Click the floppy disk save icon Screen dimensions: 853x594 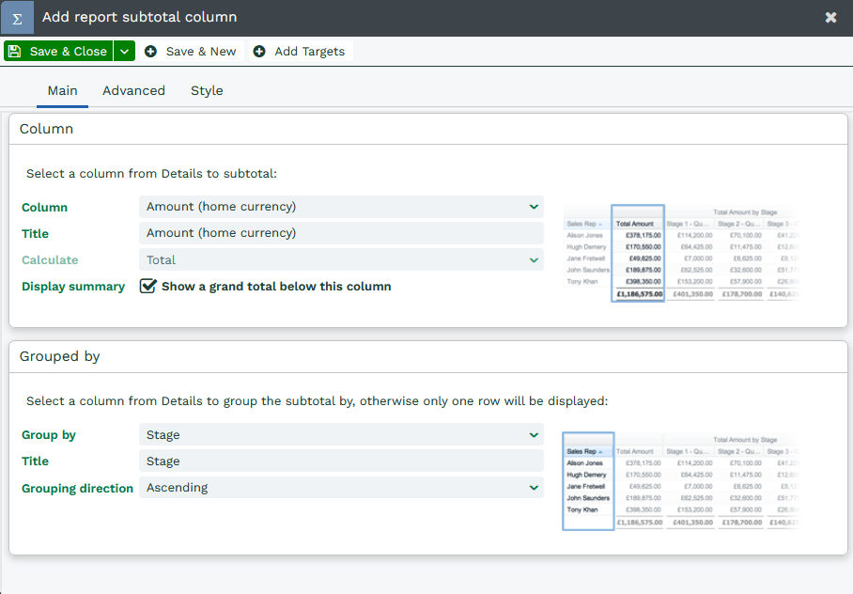15,52
